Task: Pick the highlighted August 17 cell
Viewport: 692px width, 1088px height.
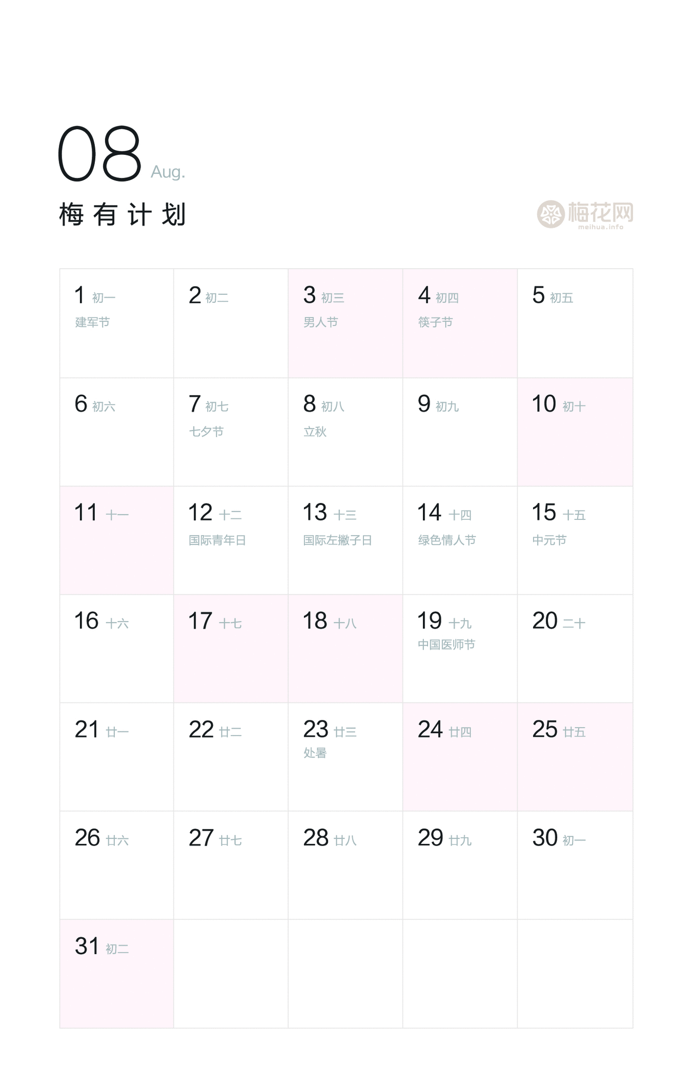Action: click(x=231, y=649)
